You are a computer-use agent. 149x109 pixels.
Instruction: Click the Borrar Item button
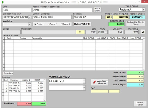pos(8,73)
